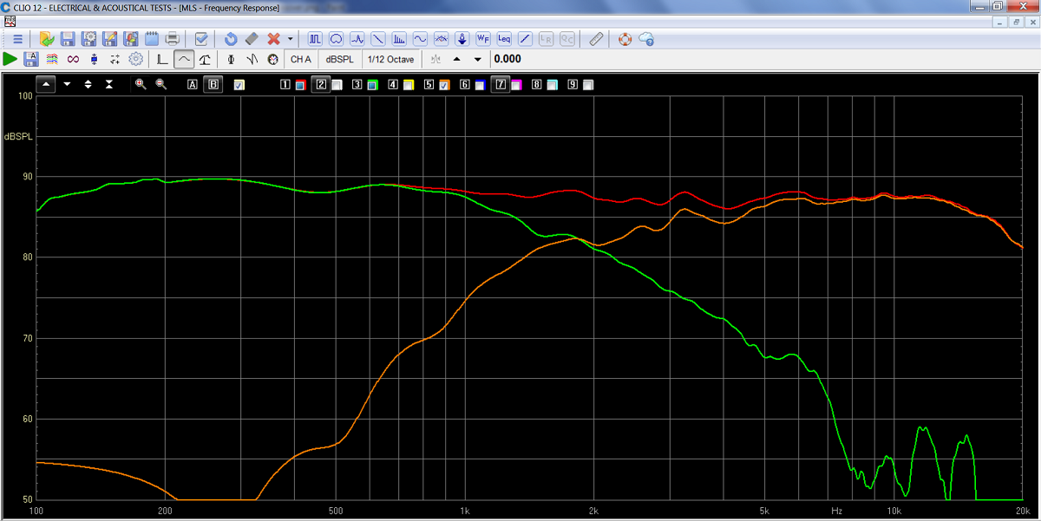
Task: Click graph scale up arrow button
Action: [x=46, y=84]
